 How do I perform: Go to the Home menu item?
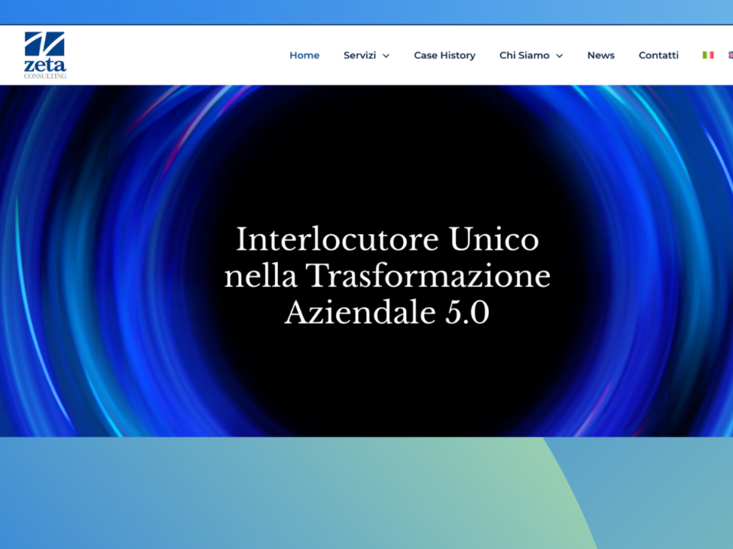click(x=304, y=55)
